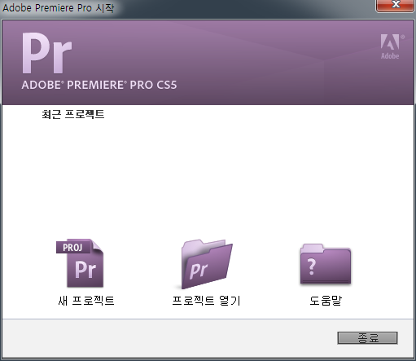
Task: Select the 새 프로젝트 label
Action: (x=86, y=301)
